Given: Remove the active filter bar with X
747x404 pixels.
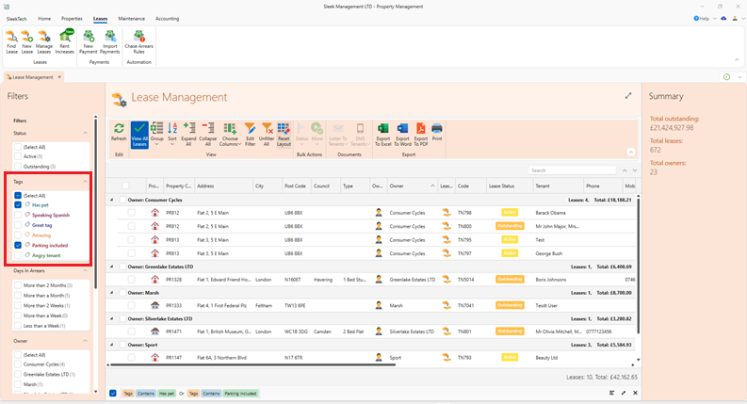Looking at the screenshot, I should pyautogui.click(x=635, y=393).
